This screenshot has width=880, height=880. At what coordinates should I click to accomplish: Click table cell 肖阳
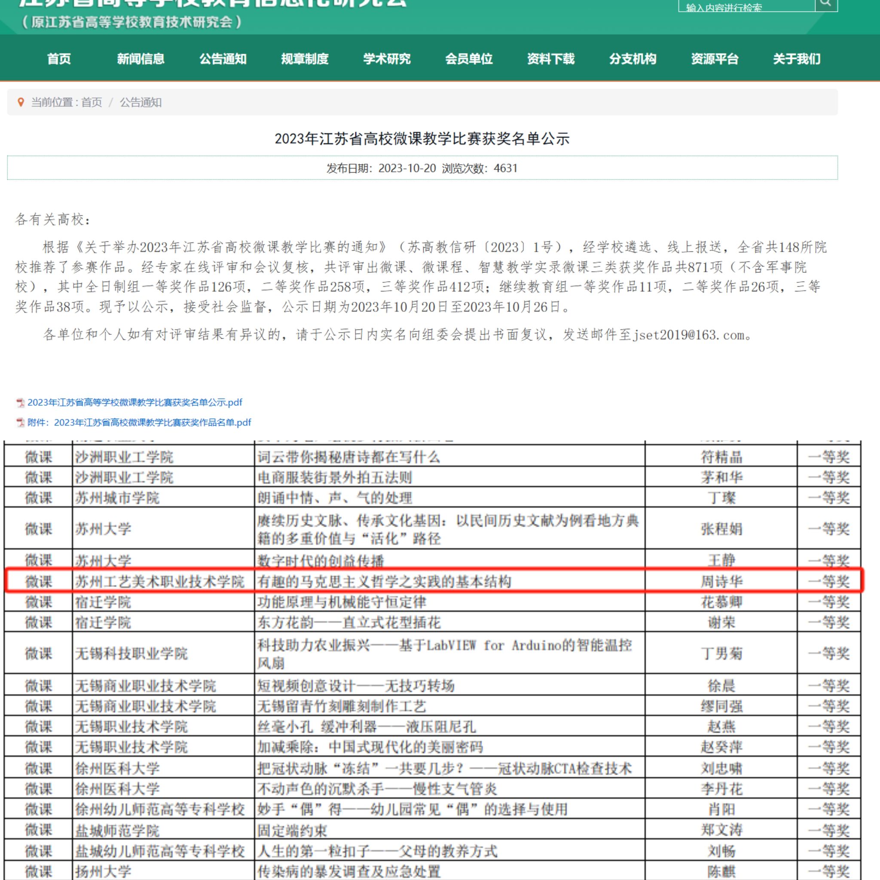pos(721,810)
